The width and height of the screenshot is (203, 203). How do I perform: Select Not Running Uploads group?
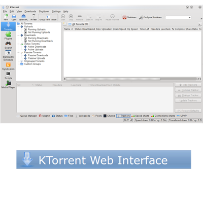[37, 32]
